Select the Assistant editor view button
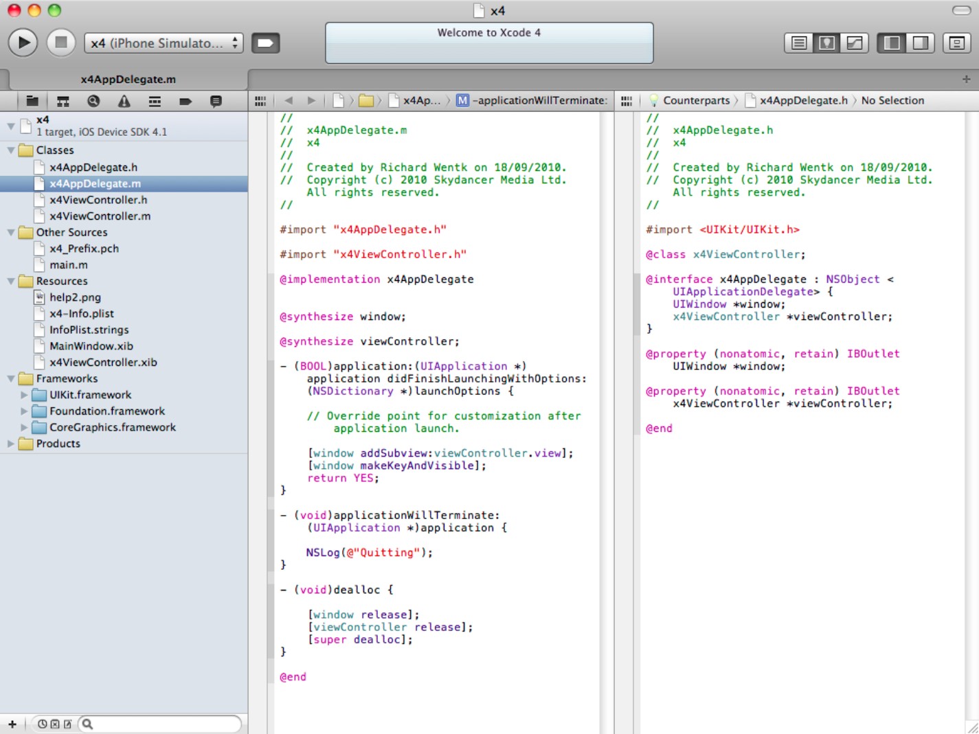The width and height of the screenshot is (979, 734). point(826,43)
